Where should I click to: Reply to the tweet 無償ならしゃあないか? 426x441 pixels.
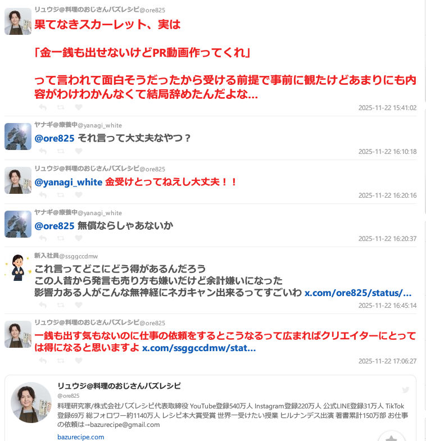[x=43, y=238]
